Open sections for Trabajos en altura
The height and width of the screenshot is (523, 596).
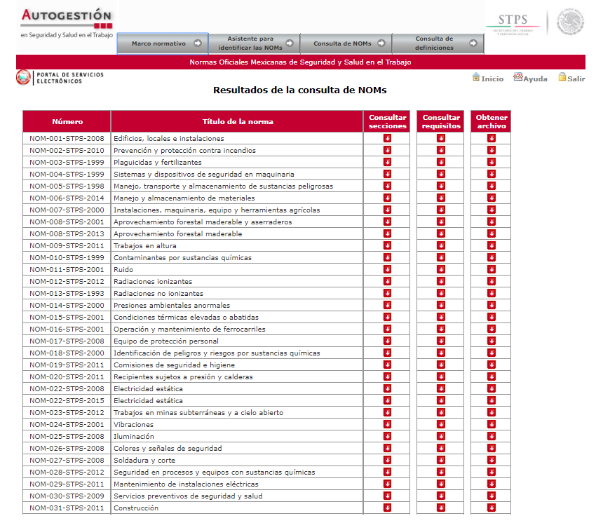point(387,245)
